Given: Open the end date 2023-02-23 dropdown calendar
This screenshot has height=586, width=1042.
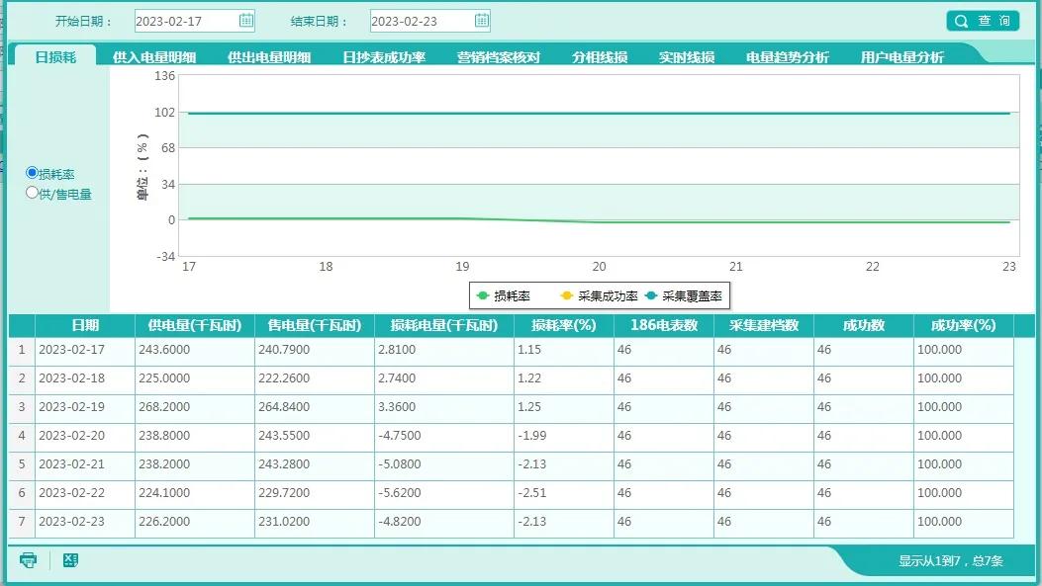Looking at the screenshot, I should (x=482, y=20).
